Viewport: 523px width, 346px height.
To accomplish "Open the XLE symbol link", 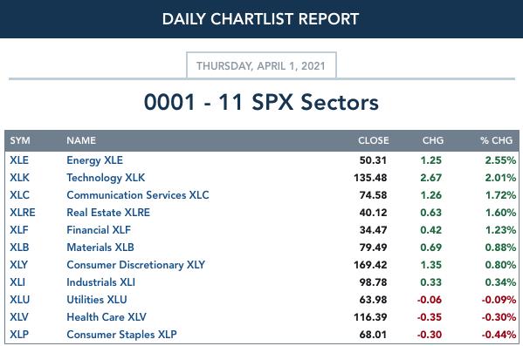I will 19,160.
